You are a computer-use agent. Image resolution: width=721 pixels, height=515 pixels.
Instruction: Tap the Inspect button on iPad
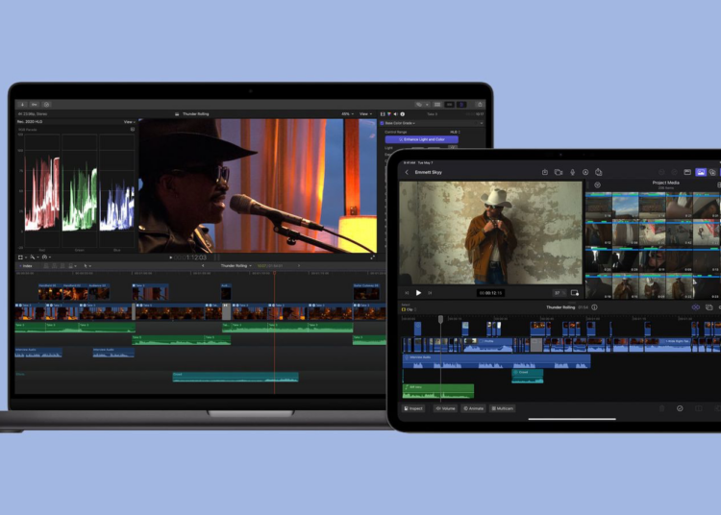(413, 408)
